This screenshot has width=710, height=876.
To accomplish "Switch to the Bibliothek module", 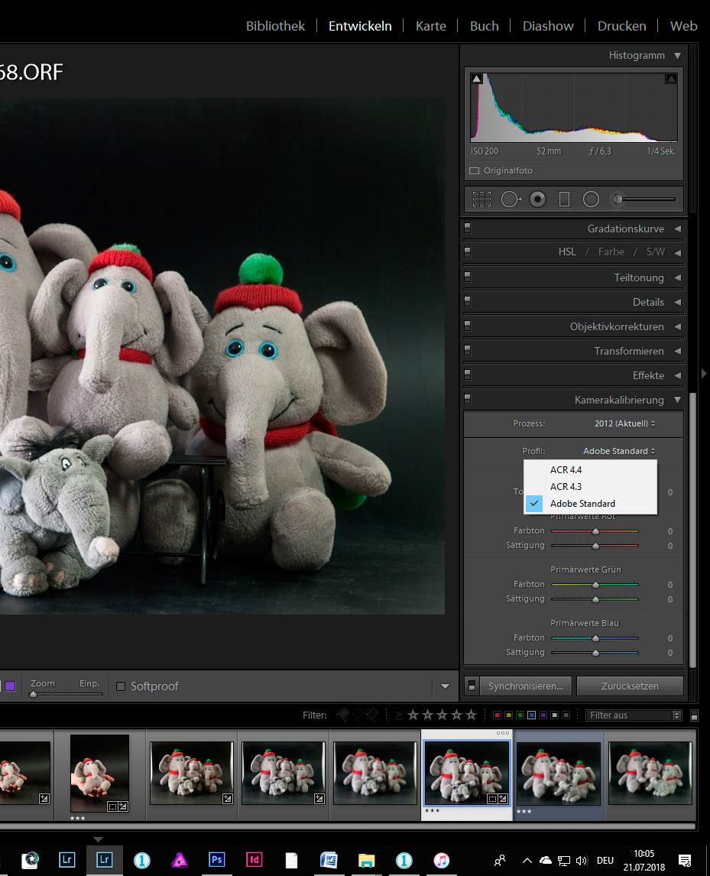I will pyautogui.click(x=275, y=26).
